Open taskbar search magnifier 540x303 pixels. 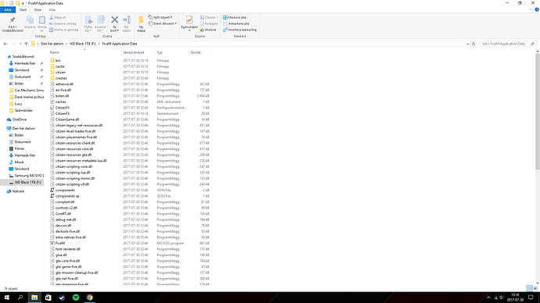[20, 298]
